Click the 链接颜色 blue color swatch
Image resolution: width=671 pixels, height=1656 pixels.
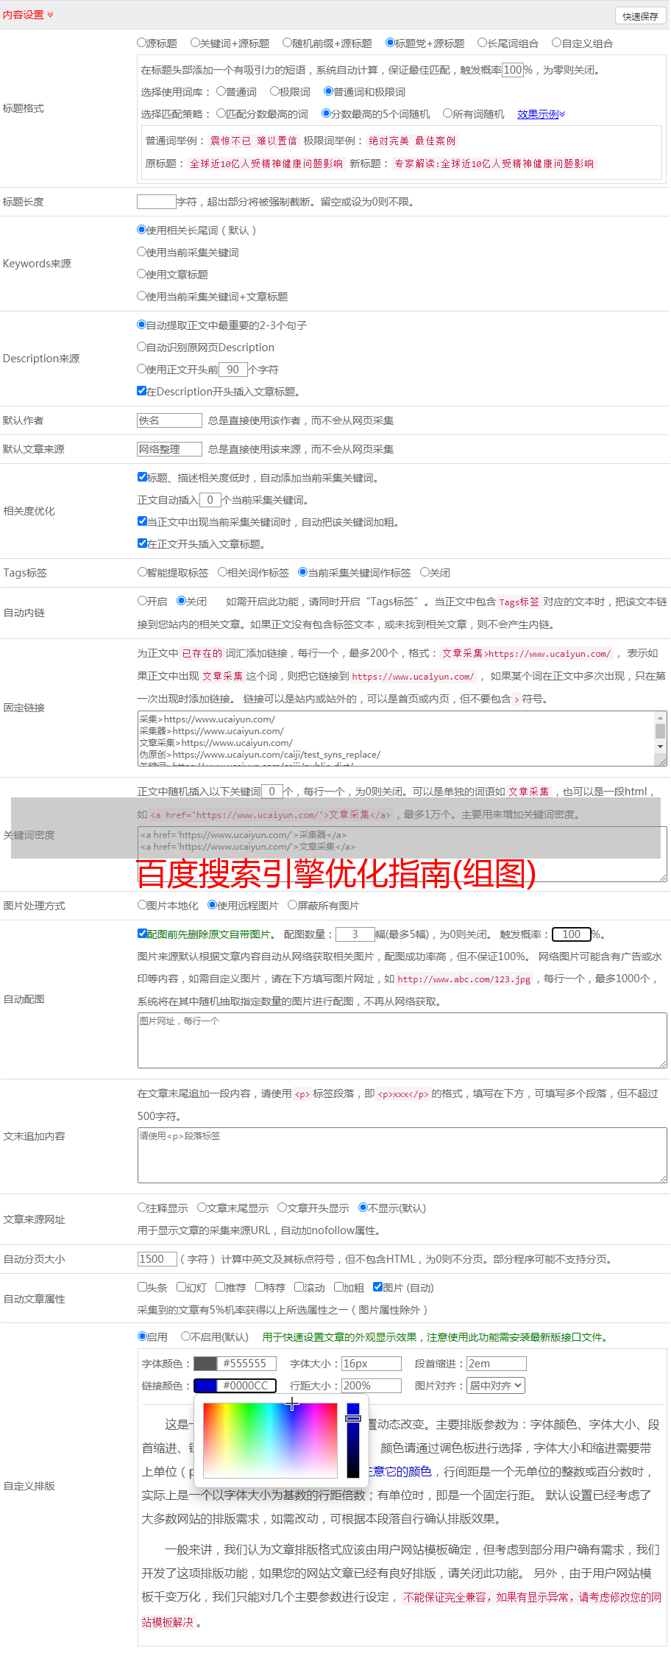pyautogui.click(x=205, y=1386)
